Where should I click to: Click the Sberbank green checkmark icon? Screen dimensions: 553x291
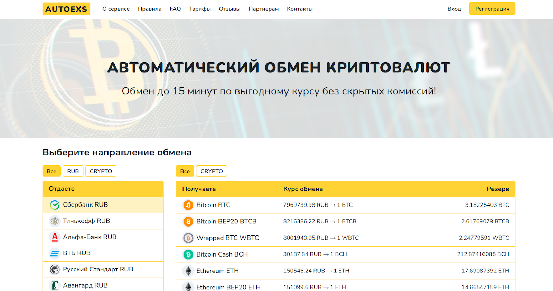[55, 205]
